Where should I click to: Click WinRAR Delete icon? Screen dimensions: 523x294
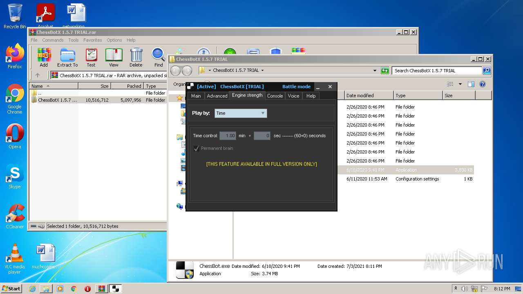[x=136, y=57]
